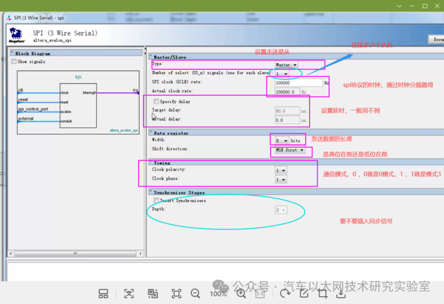Open the synchronizer Depth dropdown
The width and height of the screenshot is (444, 304).
(x=281, y=210)
